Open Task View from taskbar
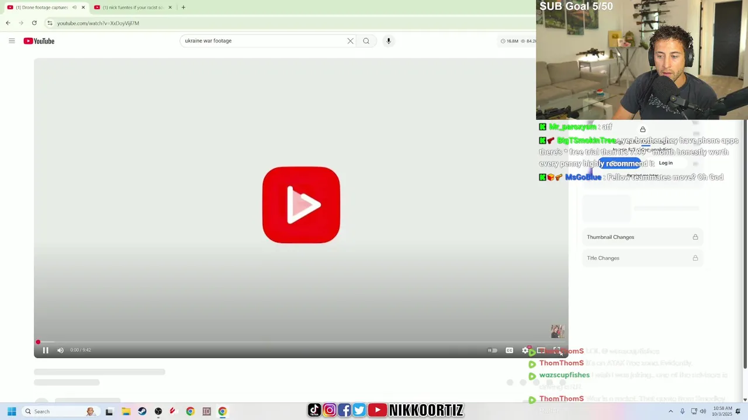 point(109,412)
